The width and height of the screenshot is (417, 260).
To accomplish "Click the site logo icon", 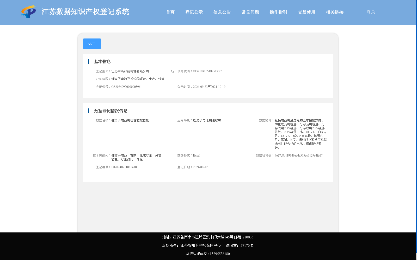I will click(x=29, y=12).
